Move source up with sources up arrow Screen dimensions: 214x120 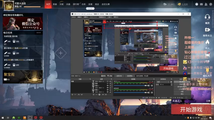[103, 95]
